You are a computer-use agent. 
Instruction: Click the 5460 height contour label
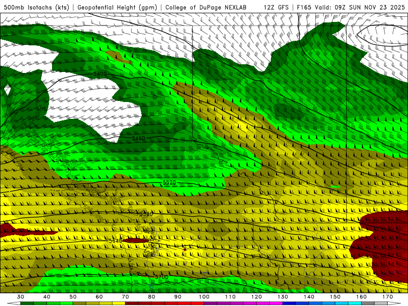coord(138,138)
